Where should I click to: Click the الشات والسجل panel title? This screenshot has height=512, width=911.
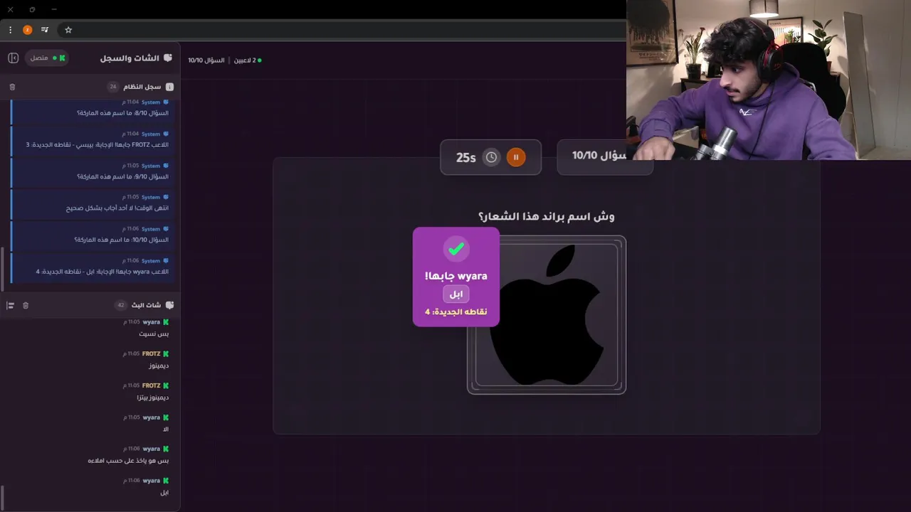[x=130, y=58]
